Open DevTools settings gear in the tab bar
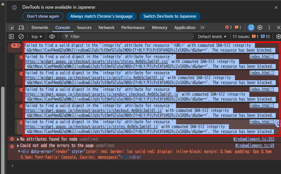 click(260, 27)
